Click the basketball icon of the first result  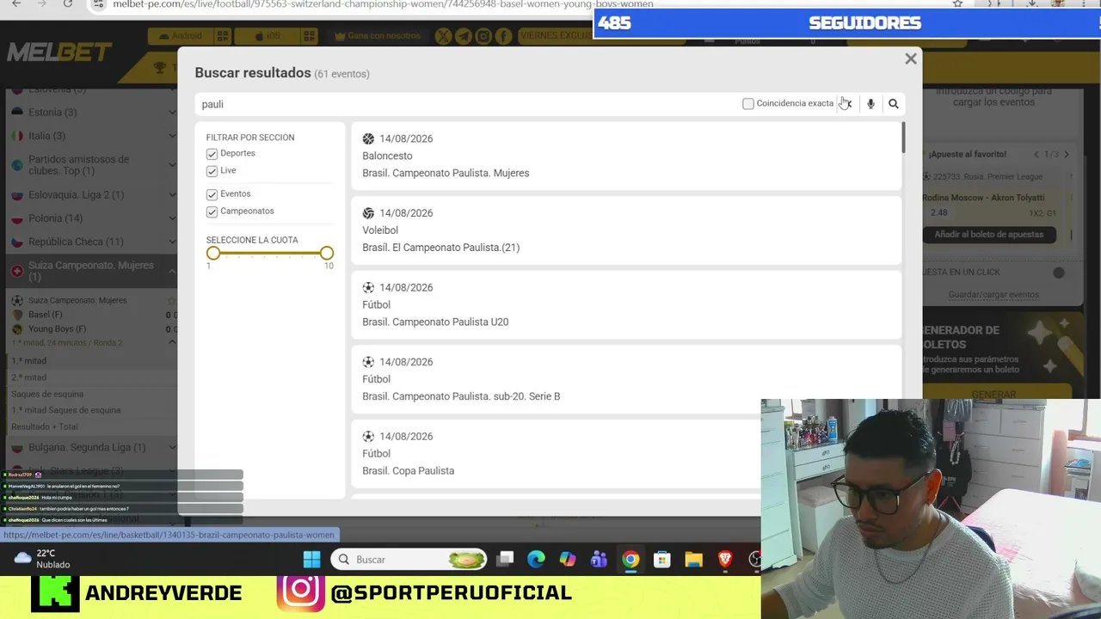pos(368,138)
